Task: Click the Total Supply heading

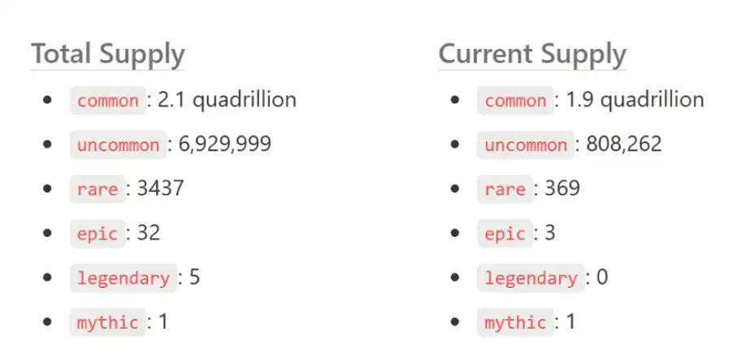Action: coord(108,55)
